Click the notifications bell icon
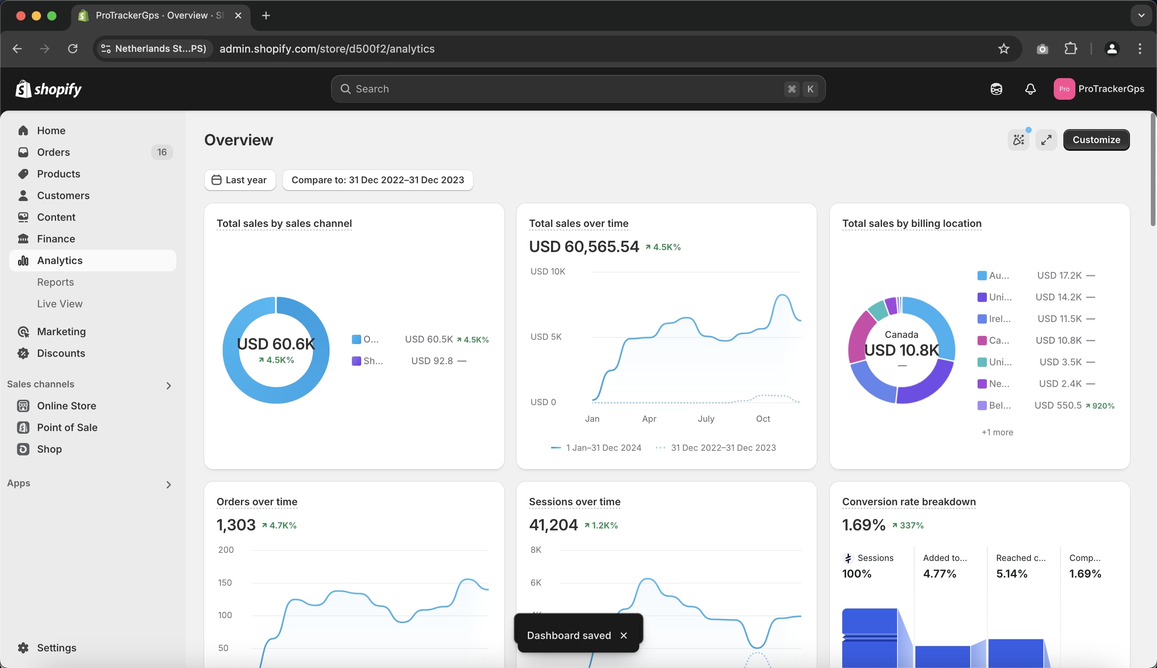1157x668 pixels. pyautogui.click(x=1029, y=89)
